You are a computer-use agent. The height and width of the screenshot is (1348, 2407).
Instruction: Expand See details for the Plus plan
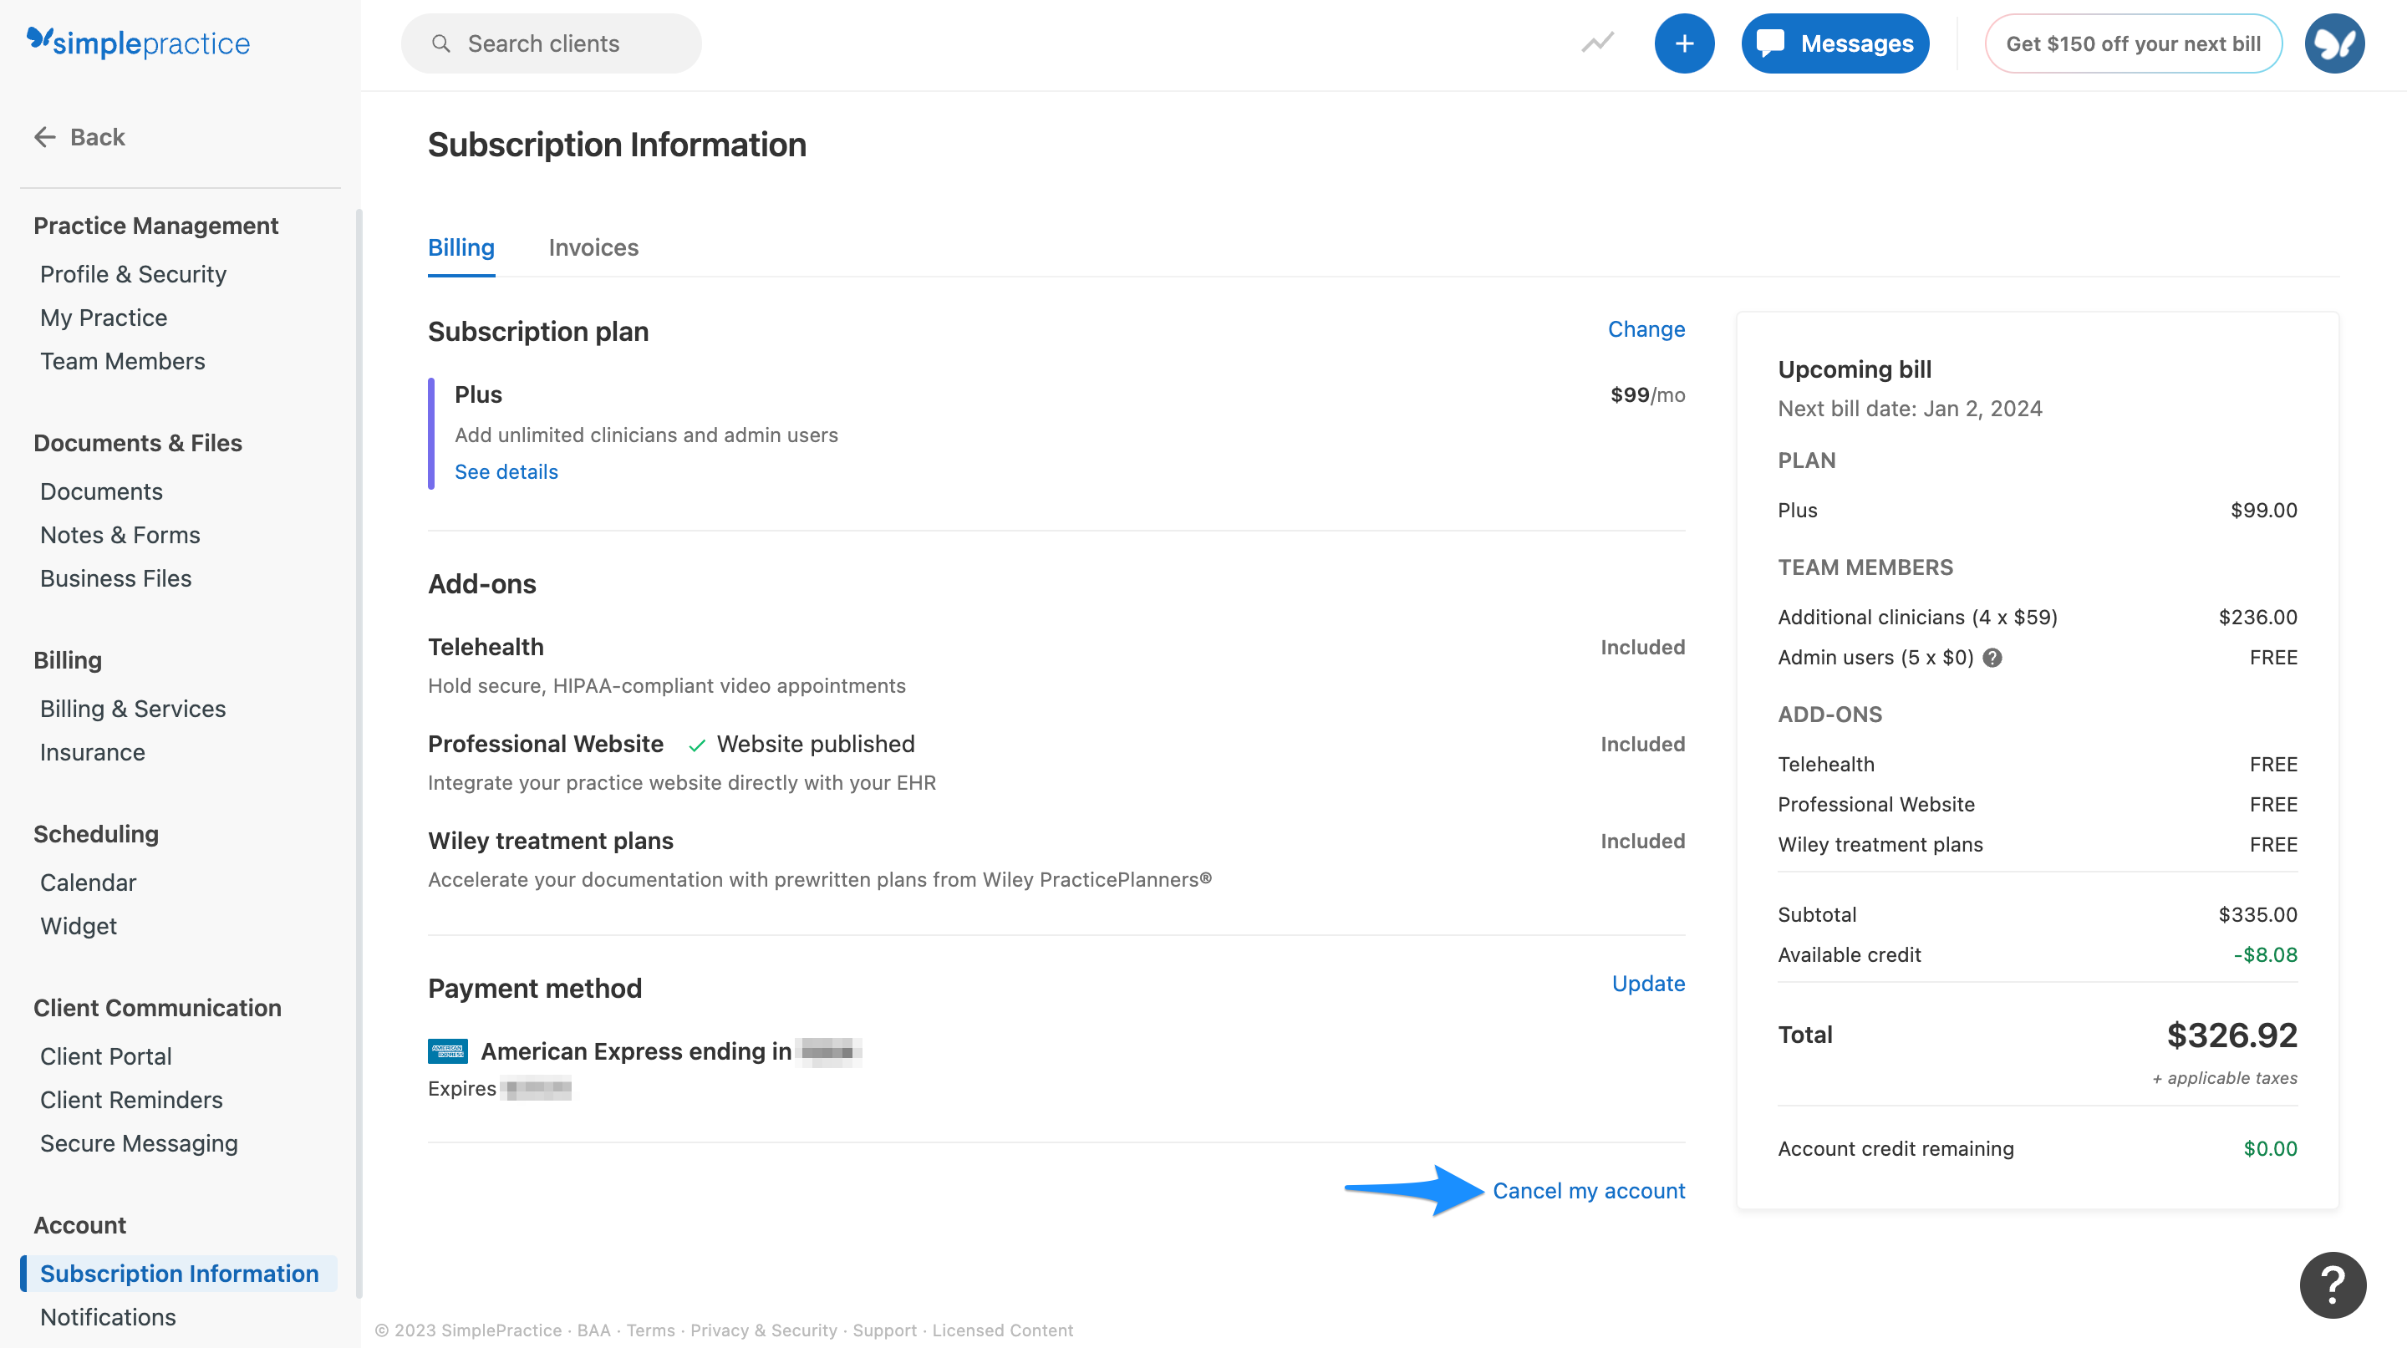(506, 471)
